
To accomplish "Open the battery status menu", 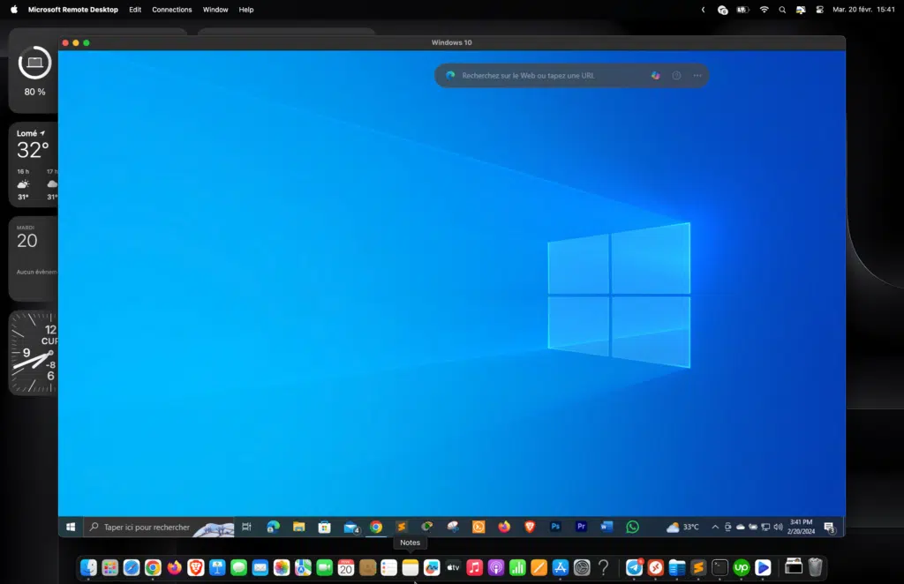I will (742, 10).
